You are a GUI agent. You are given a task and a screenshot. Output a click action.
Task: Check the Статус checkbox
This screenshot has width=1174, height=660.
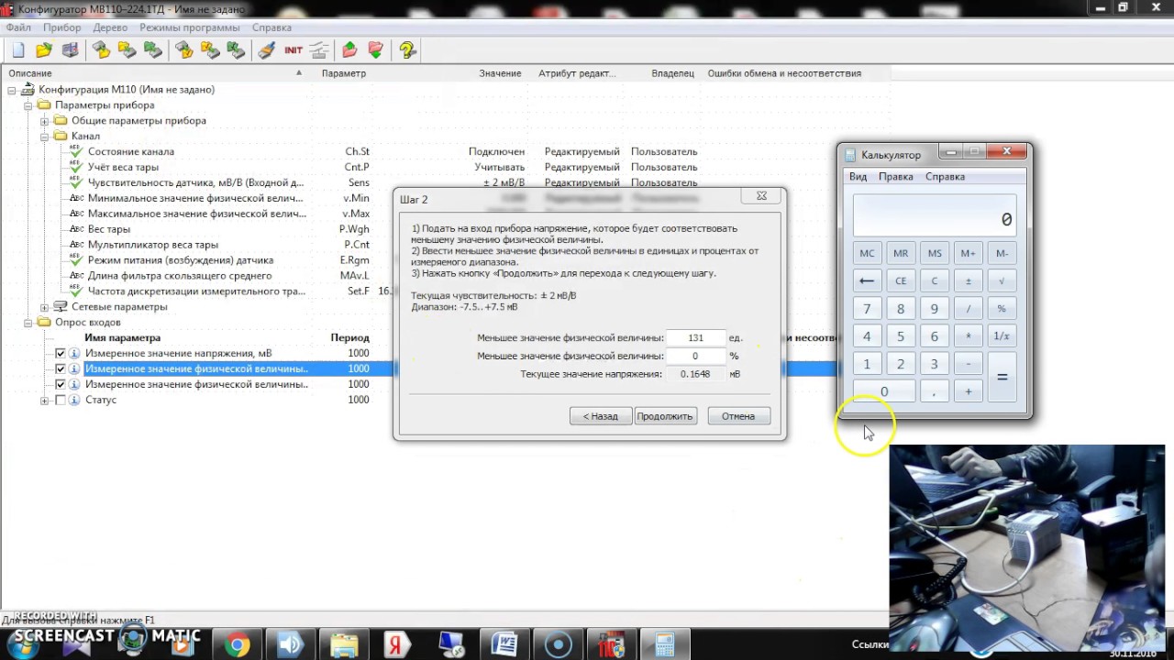click(x=61, y=400)
